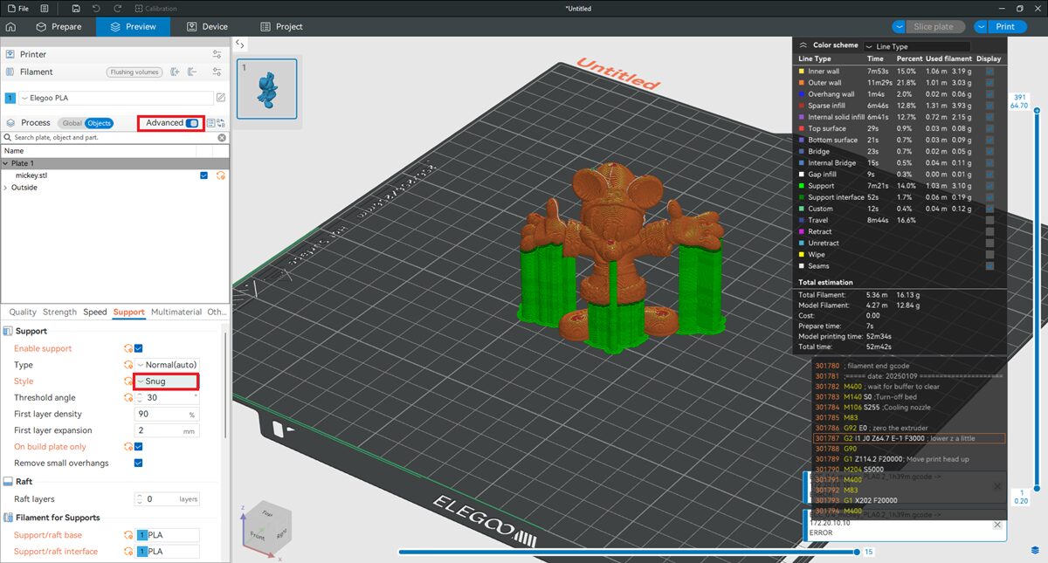This screenshot has width=1048, height=563.
Task: Open printer settings sliders icon
Action: coord(217,54)
